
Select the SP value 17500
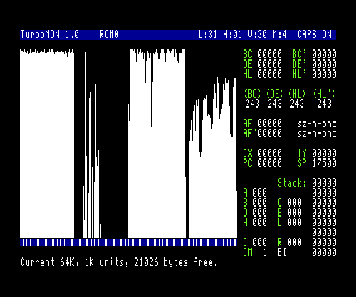point(324,163)
